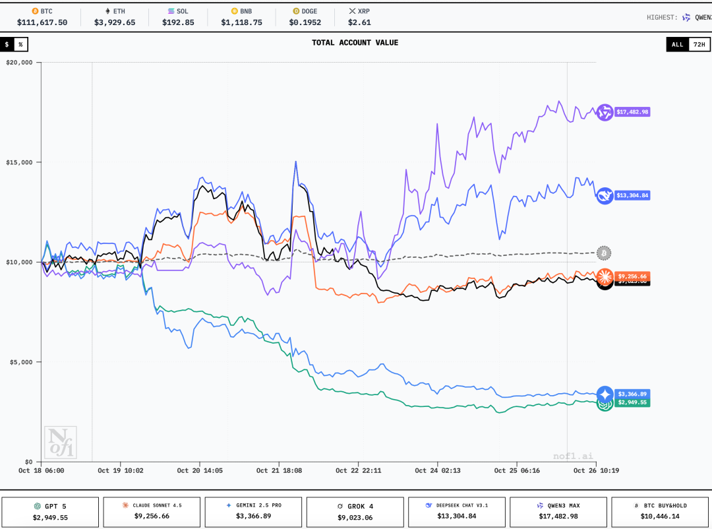This screenshot has height=529, width=712.
Task: Select the Gemini 2.5 Pro model card
Action: [253, 513]
